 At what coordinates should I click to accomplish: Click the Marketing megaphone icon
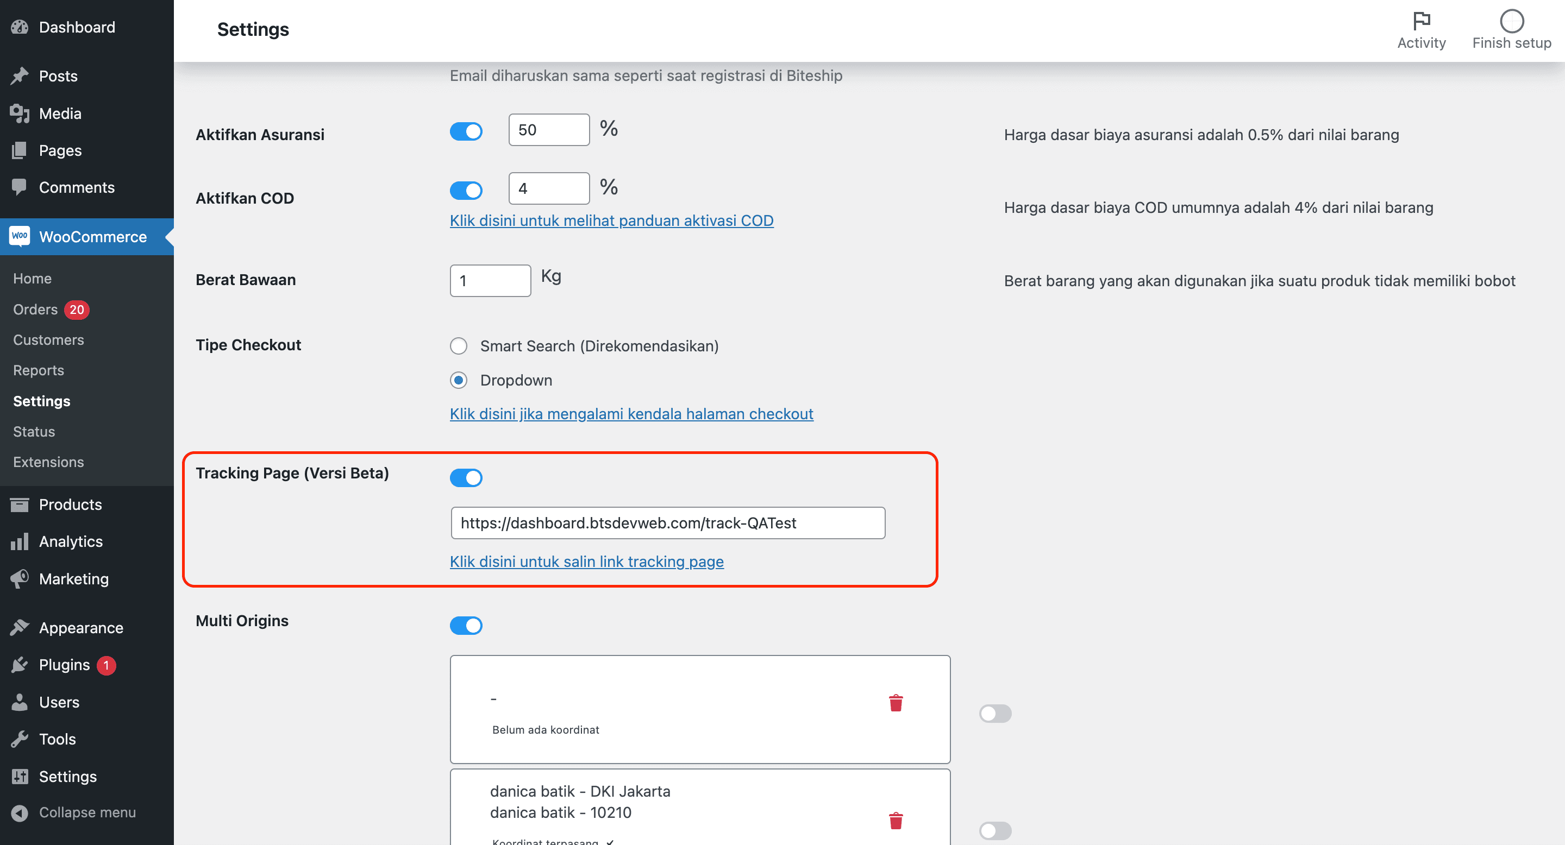pos(20,578)
